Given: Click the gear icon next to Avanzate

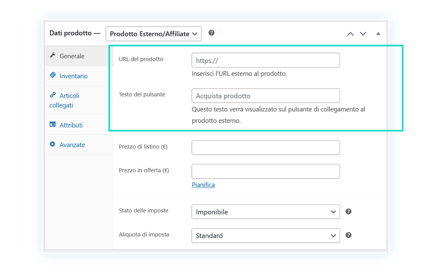Looking at the screenshot, I should tap(53, 144).
